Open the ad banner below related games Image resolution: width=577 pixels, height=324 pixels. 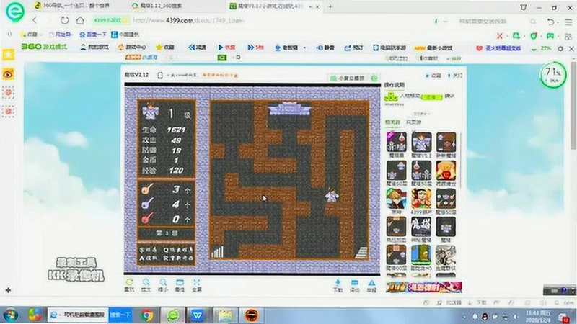tap(424, 287)
